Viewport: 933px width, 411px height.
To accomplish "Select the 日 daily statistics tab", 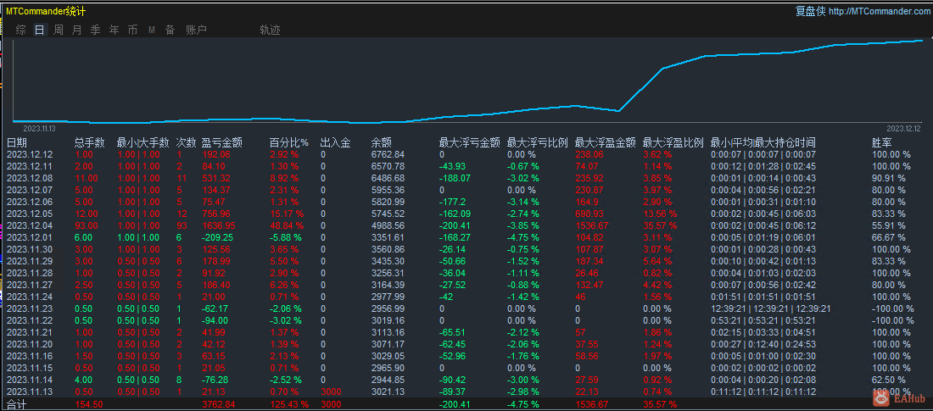I will click(x=40, y=30).
